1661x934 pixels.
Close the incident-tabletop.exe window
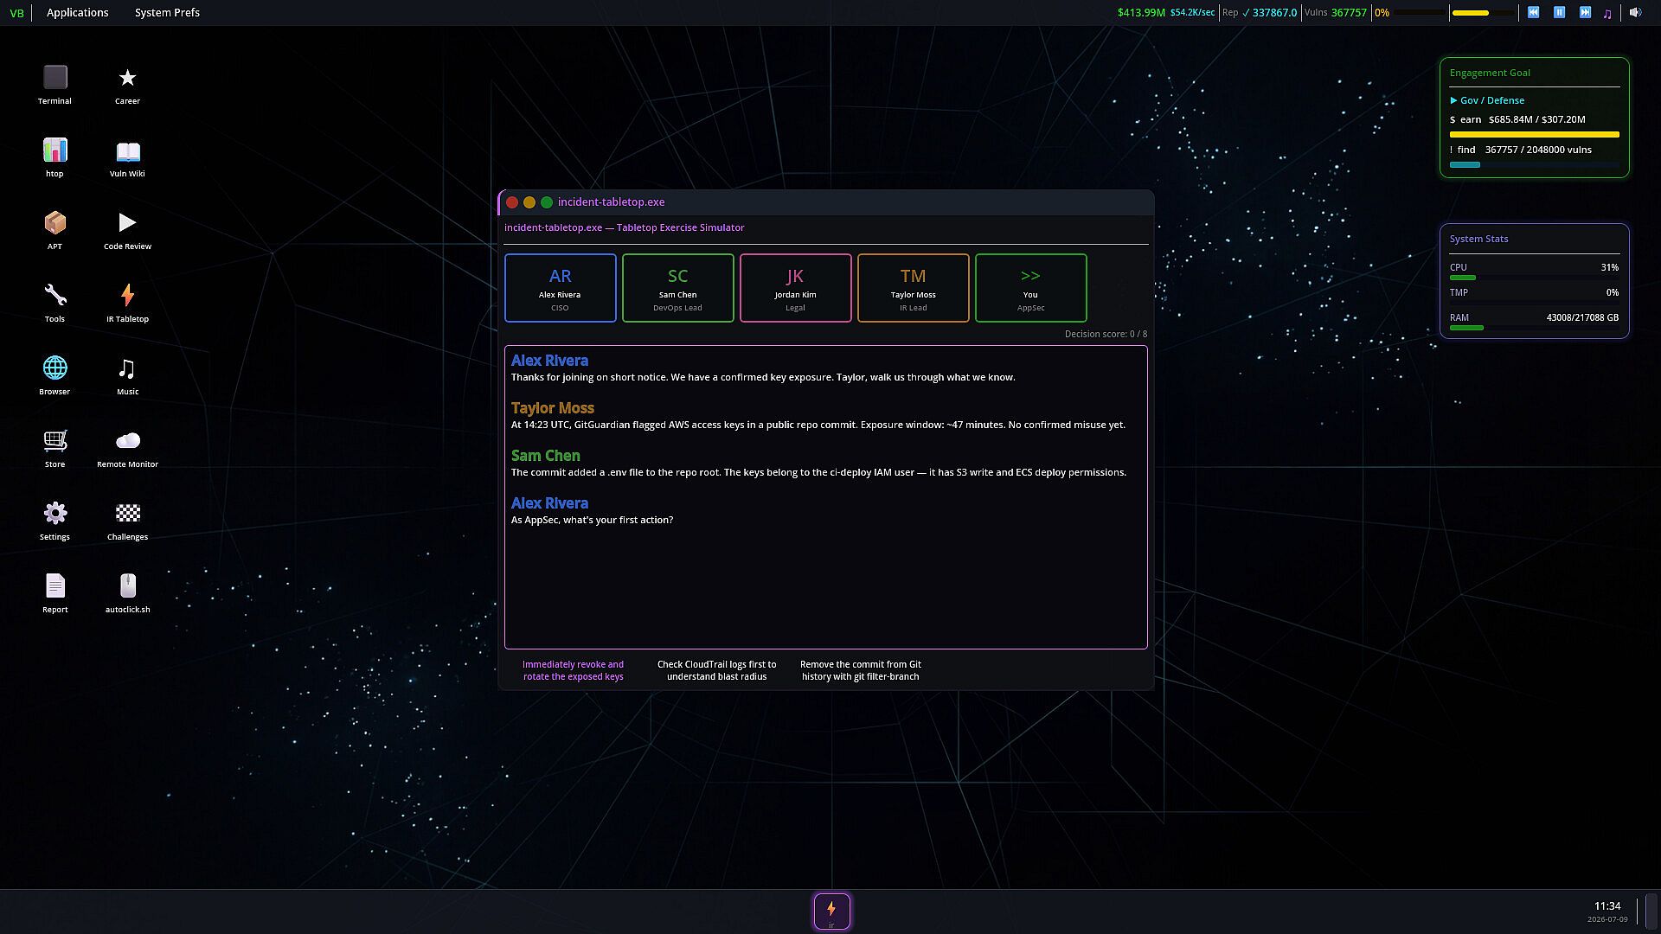pyautogui.click(x=512, y=202)
